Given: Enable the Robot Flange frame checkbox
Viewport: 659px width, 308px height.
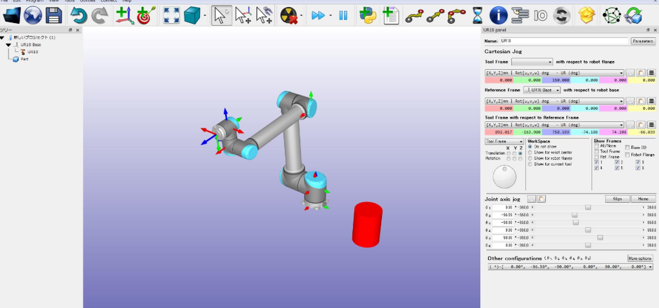Looking at the screenshot, I should (x=626, y=155).
